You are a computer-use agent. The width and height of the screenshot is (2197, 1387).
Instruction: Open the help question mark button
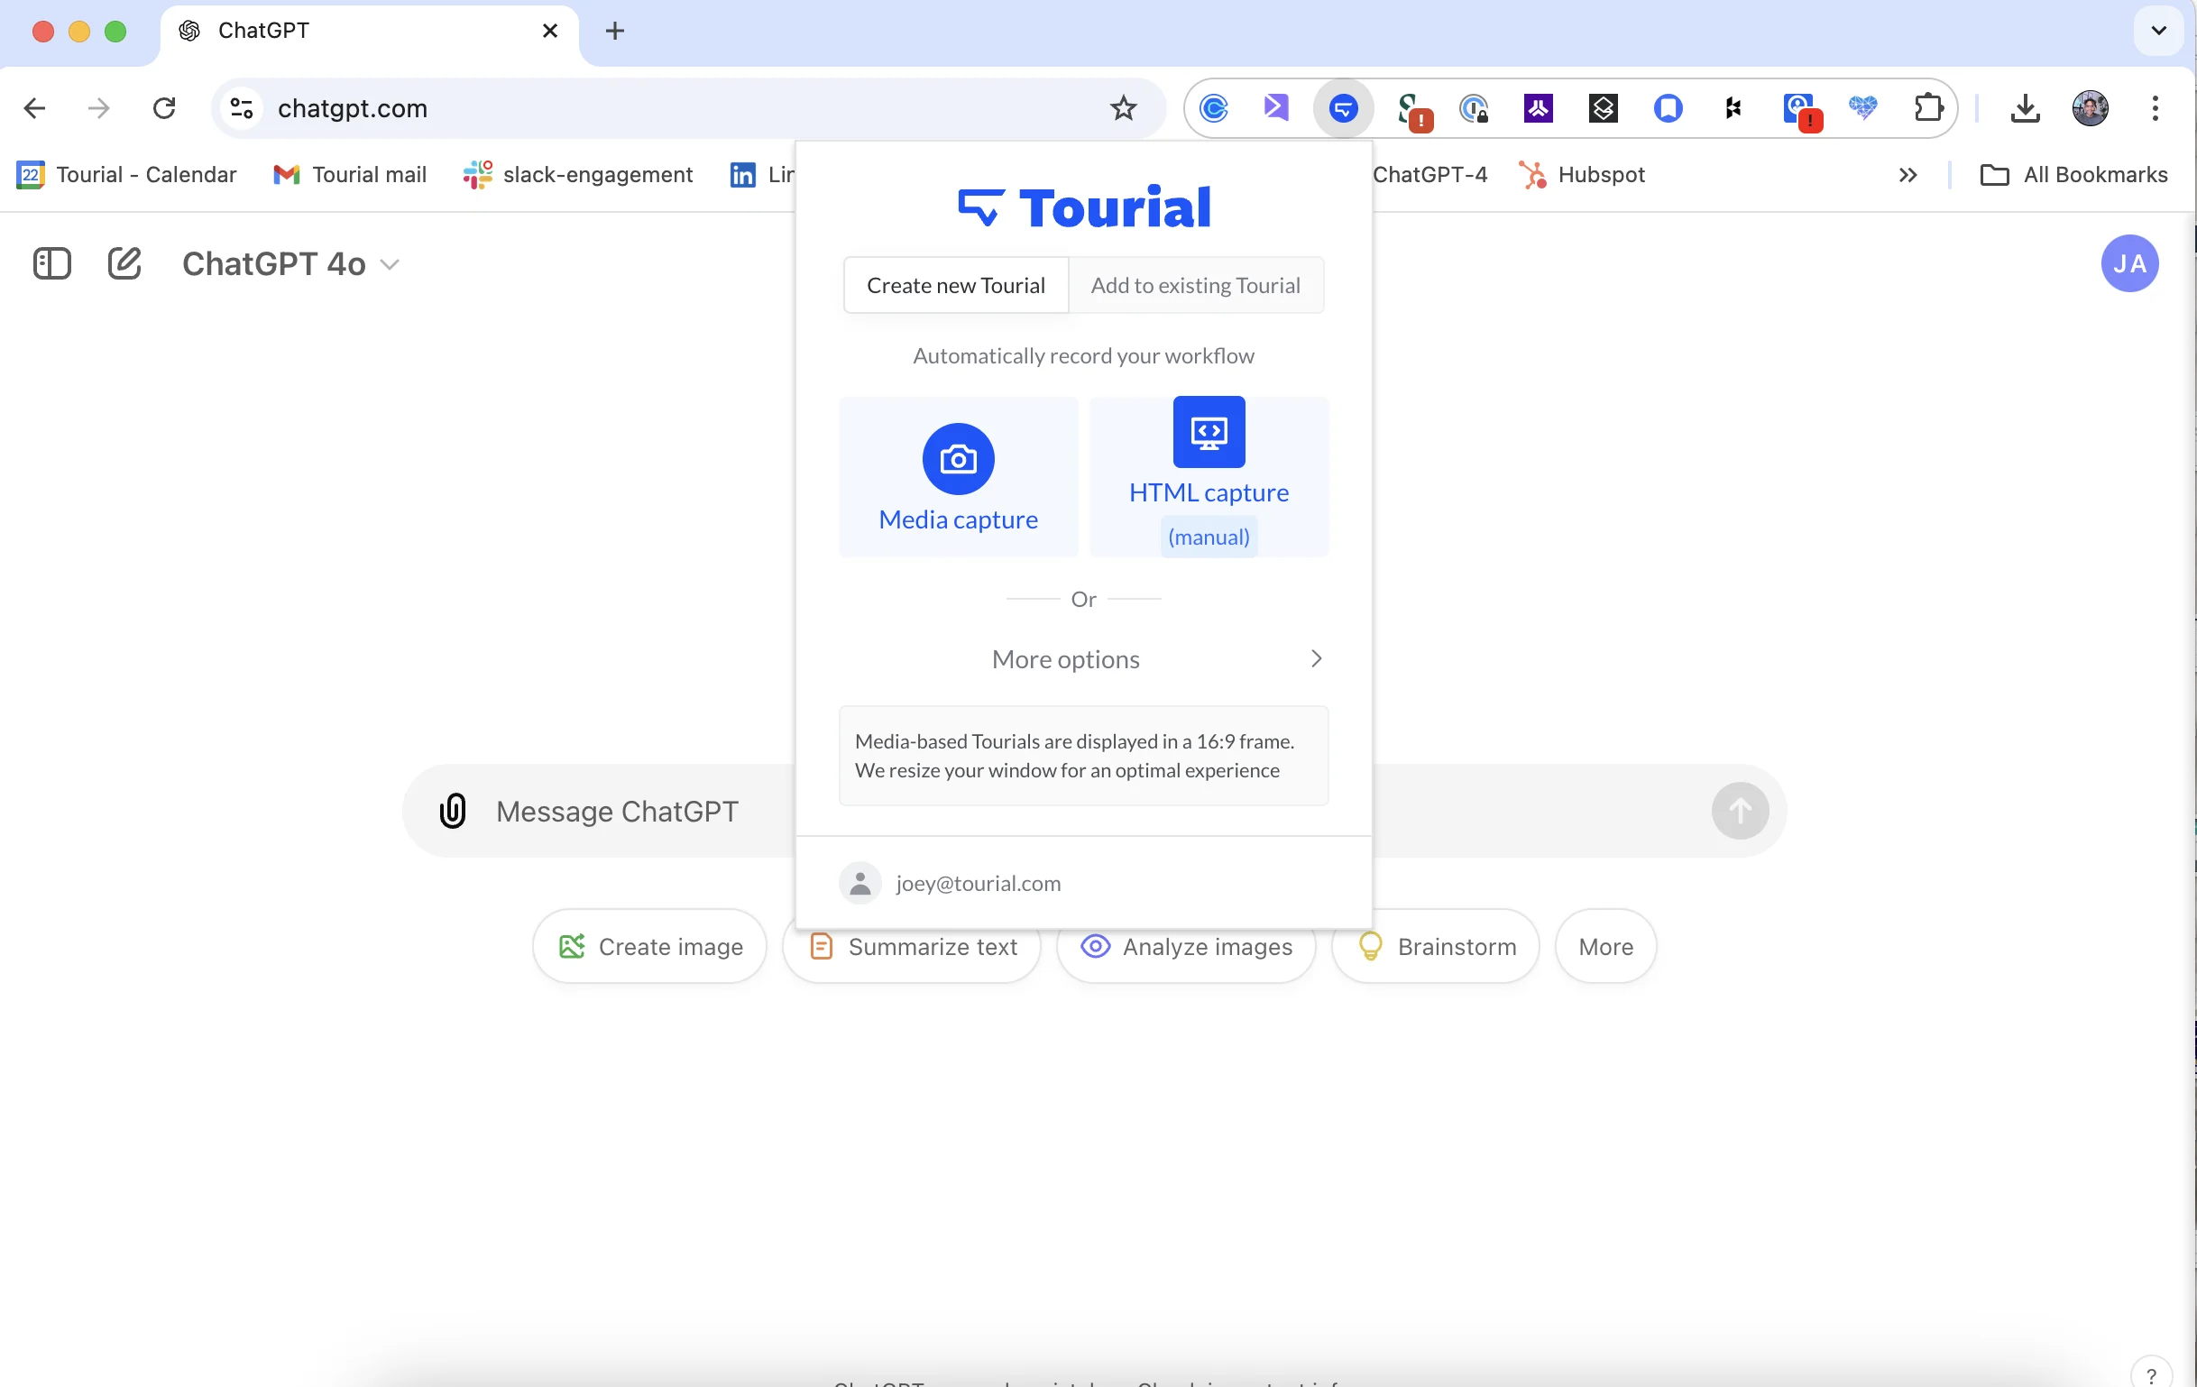click(x=2151, y=1373)
